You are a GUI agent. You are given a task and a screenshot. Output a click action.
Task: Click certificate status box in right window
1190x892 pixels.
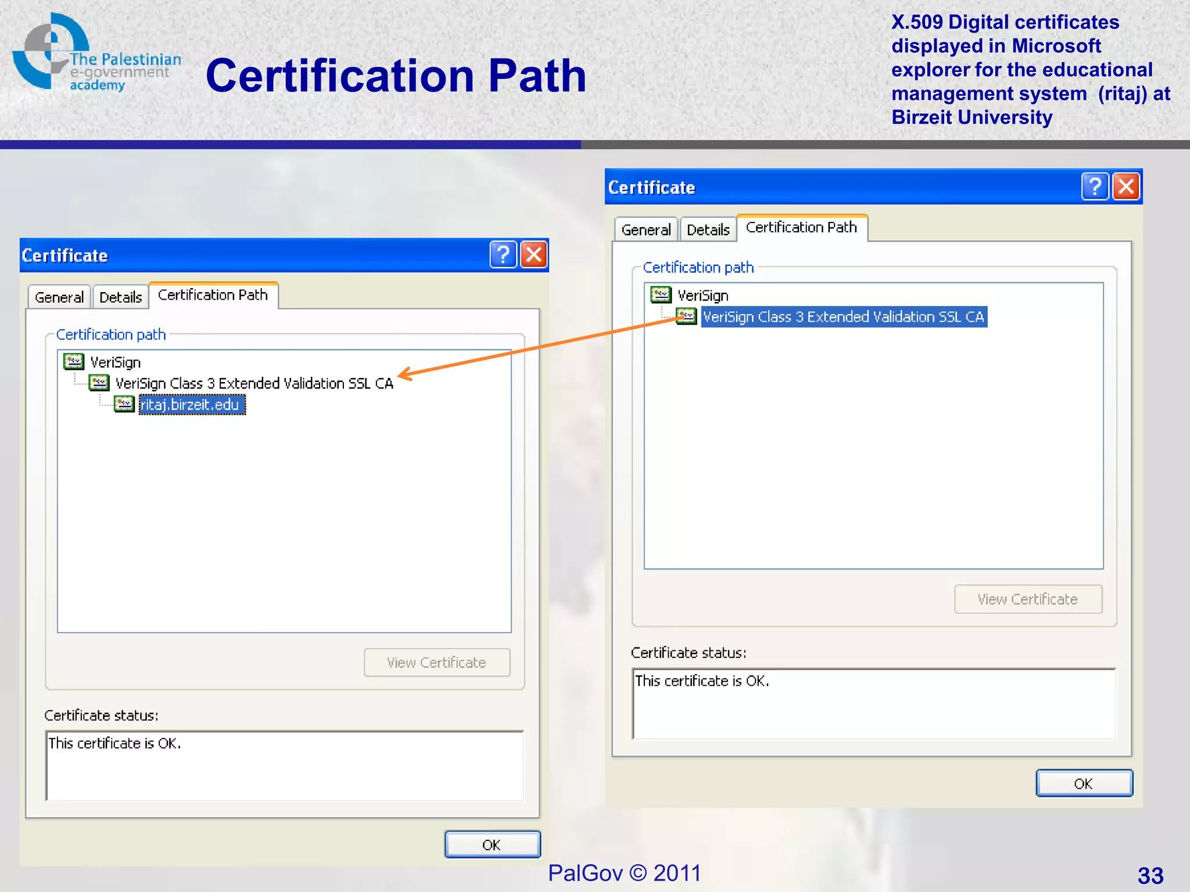coord(874,704)
